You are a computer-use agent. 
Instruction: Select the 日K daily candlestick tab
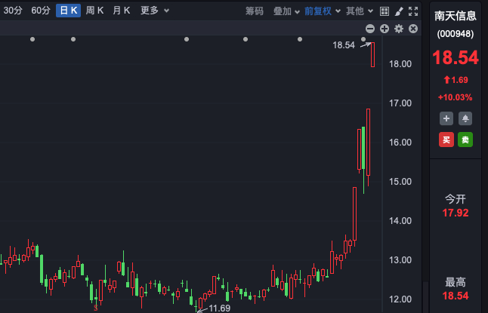(x=69, y=11)
